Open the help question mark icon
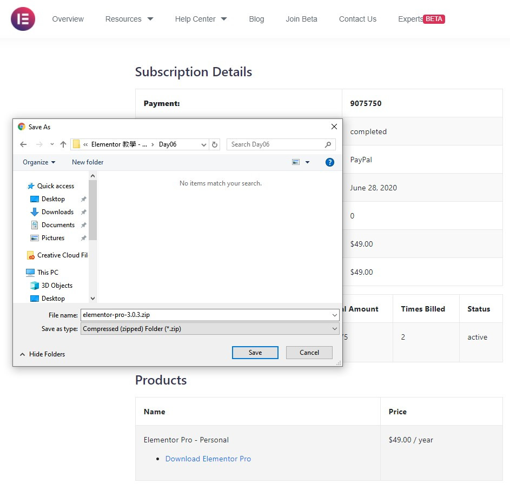 (x=330, y=162)
